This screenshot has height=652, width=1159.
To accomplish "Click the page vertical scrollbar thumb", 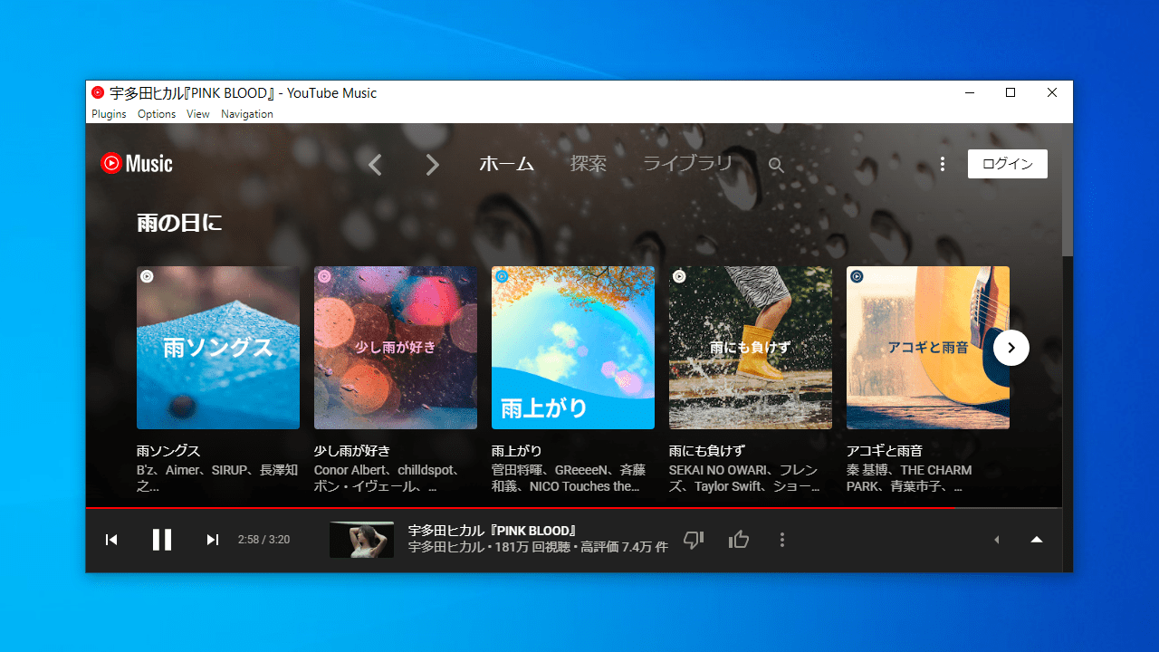I will point(1068,190).
